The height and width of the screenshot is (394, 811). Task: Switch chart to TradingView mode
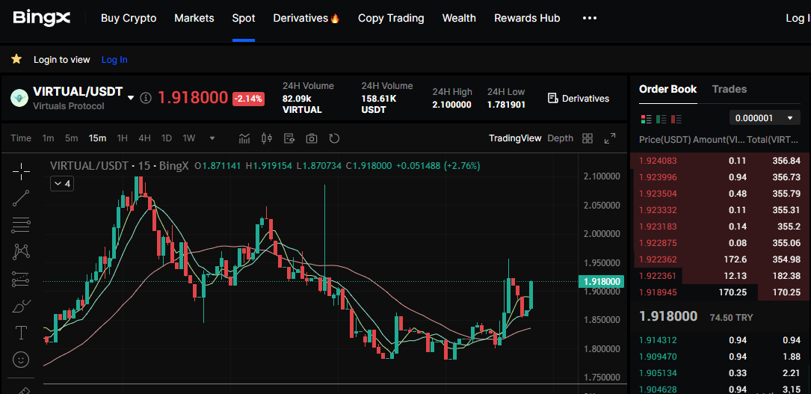(x=515, y=138)
